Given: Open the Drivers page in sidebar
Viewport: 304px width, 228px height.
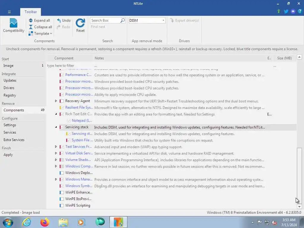Looking at the screenshot, I should (23, 88).
